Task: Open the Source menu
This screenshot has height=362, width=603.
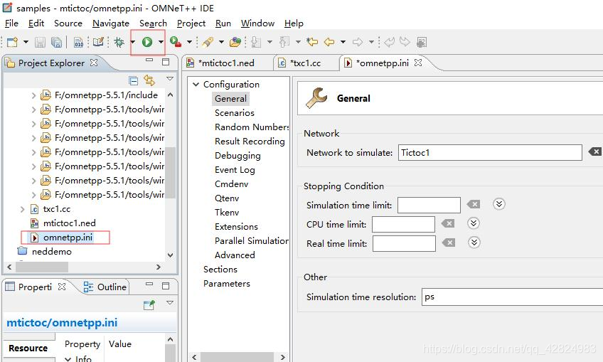Action: 68,23
